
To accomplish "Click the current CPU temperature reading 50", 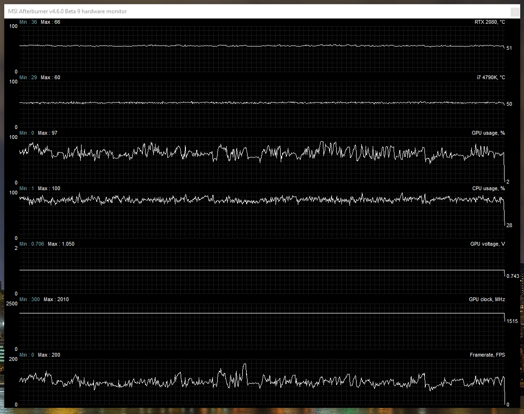I will coord(509,104).
